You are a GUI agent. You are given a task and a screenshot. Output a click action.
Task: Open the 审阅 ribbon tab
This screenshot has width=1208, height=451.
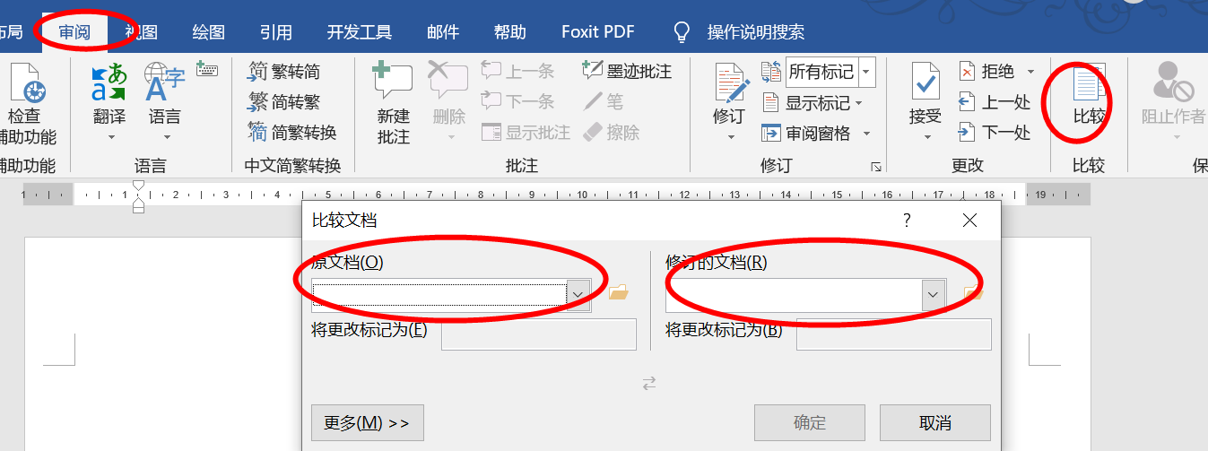click(74, 32)
